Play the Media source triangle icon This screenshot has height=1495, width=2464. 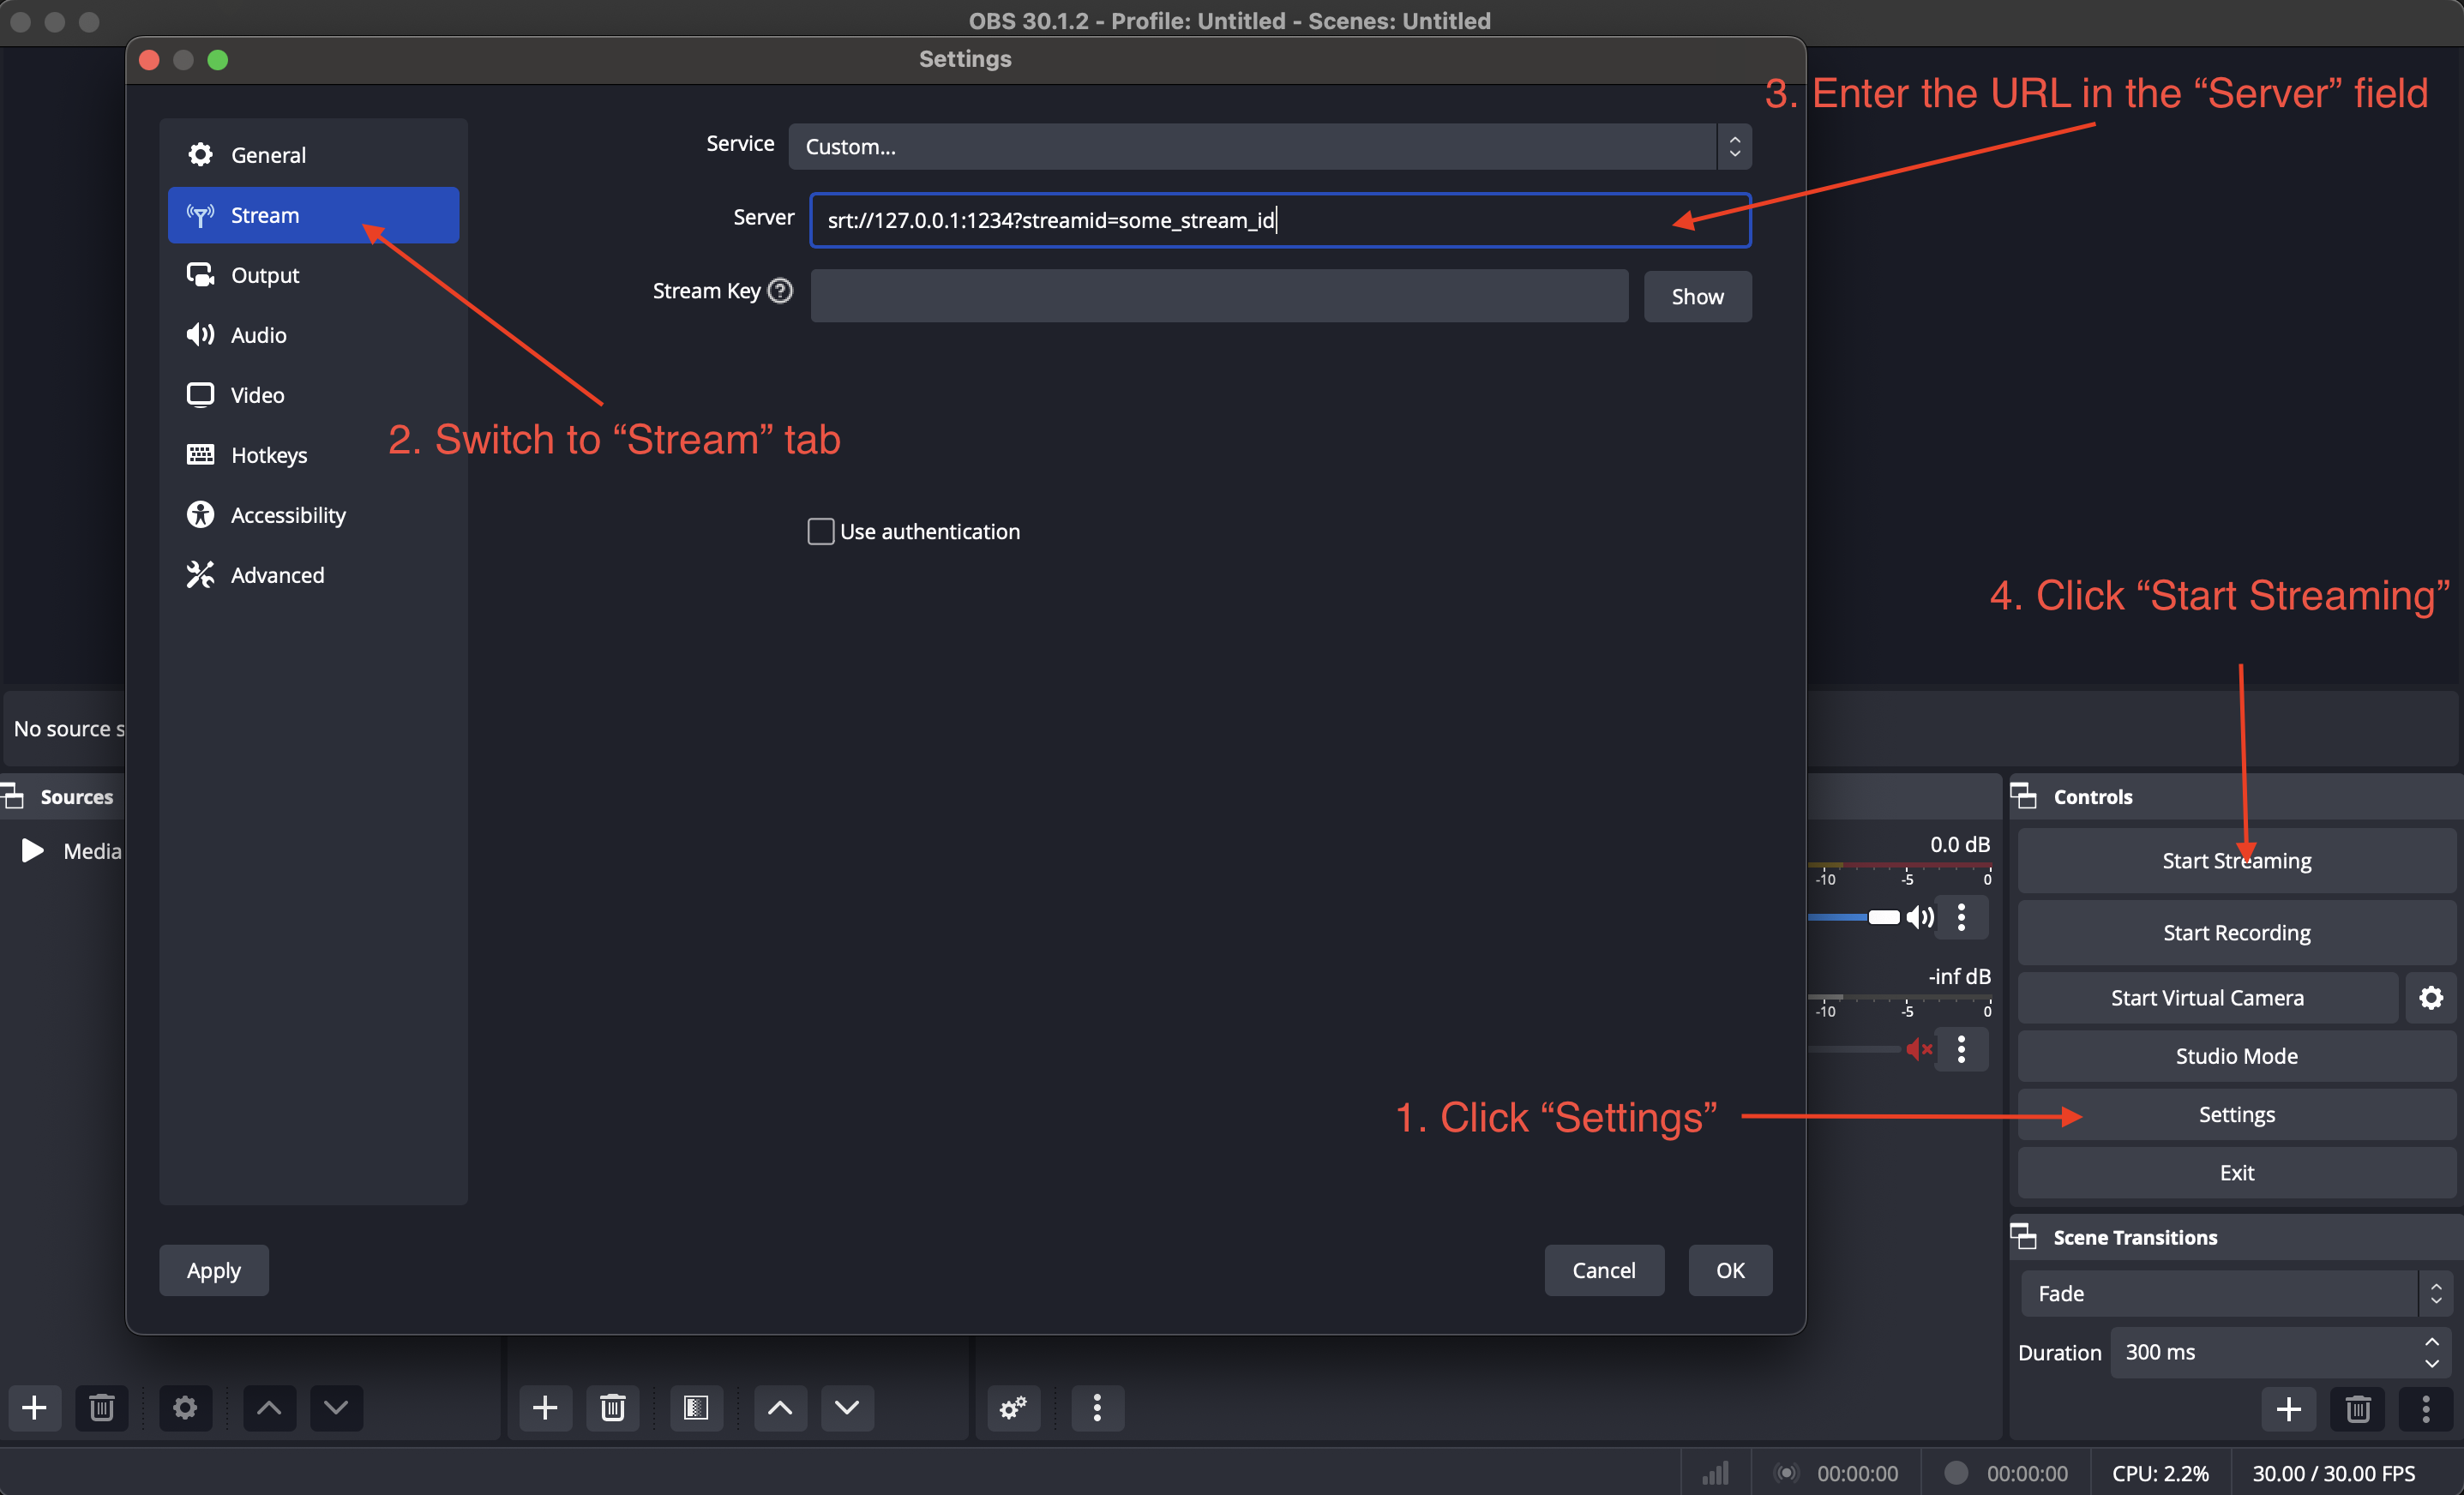[33, 851]
